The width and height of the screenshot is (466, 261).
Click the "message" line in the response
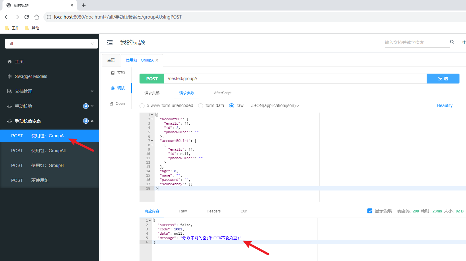[x=199, y=238]
